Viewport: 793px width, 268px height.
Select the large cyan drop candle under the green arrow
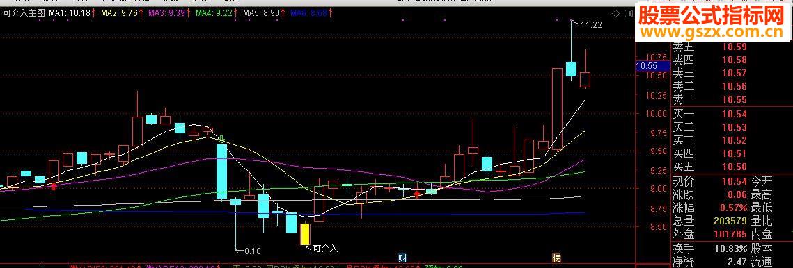click(x=221, y=171)
